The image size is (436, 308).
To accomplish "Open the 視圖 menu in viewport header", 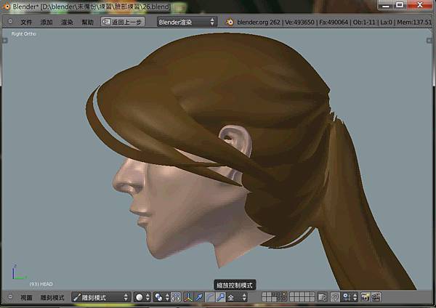I will pyautogui.click(x=26, y=297).
